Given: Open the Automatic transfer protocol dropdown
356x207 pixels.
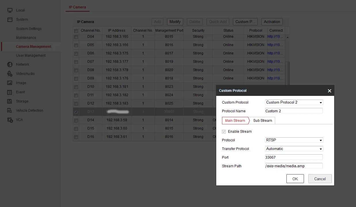Looking at the screenshot, I should [x=294, y=149].
